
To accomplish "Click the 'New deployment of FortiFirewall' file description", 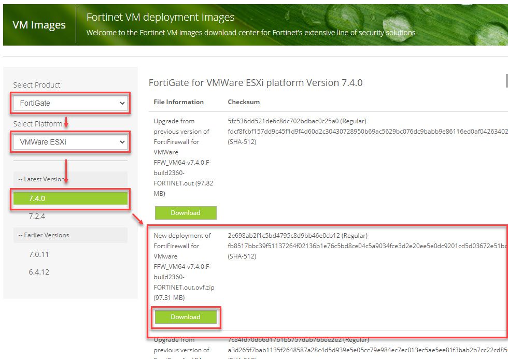I will click(x=184, y=266).
